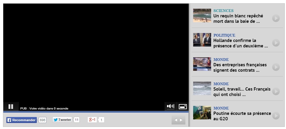Play the Poutine G20 video play icon
This screenshot has height=129, width=286.
coord(276,116)
